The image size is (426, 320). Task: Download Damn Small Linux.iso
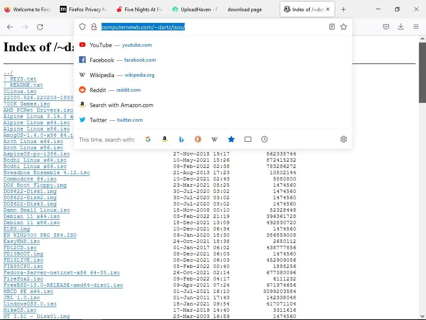tap(37, 210)
